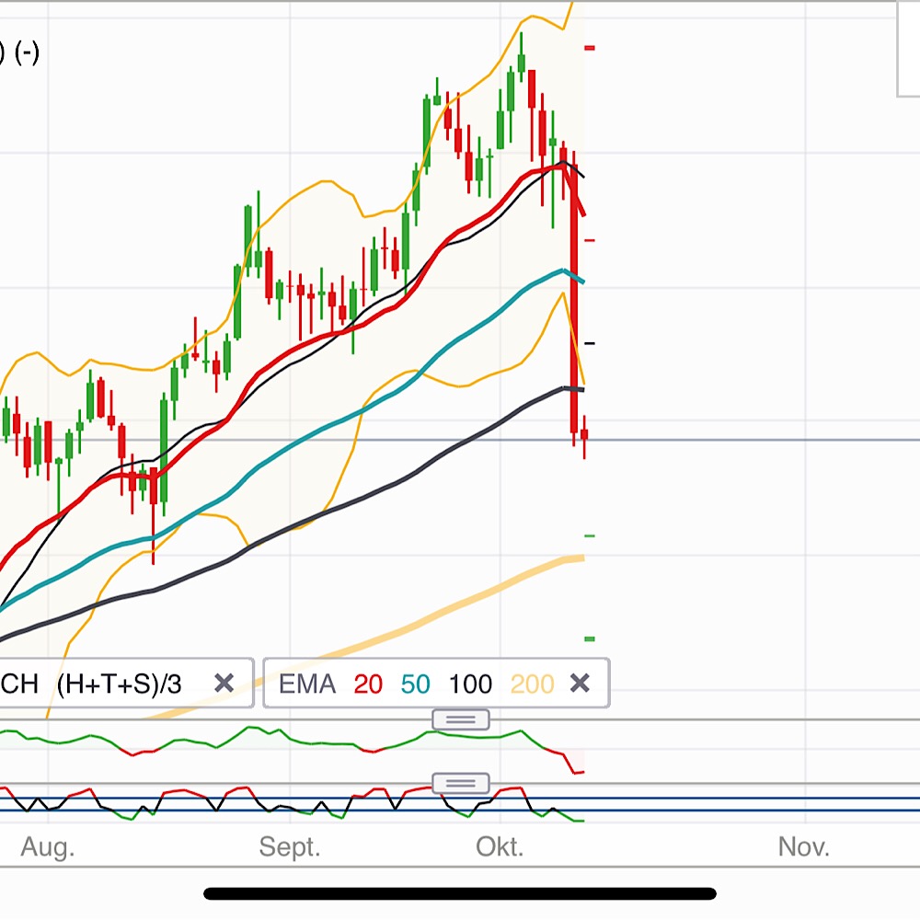Click the short red dash marker near chart top right

point(590,46)
